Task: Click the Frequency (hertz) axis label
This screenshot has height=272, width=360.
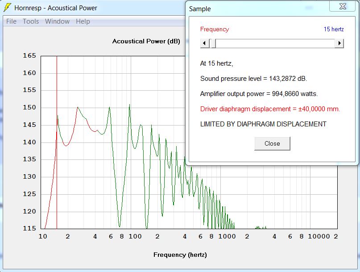Action: [x=180, y=255]
